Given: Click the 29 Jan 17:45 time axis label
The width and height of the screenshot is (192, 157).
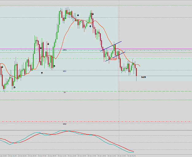Looking at the screenshot, I should click(92, 156).
